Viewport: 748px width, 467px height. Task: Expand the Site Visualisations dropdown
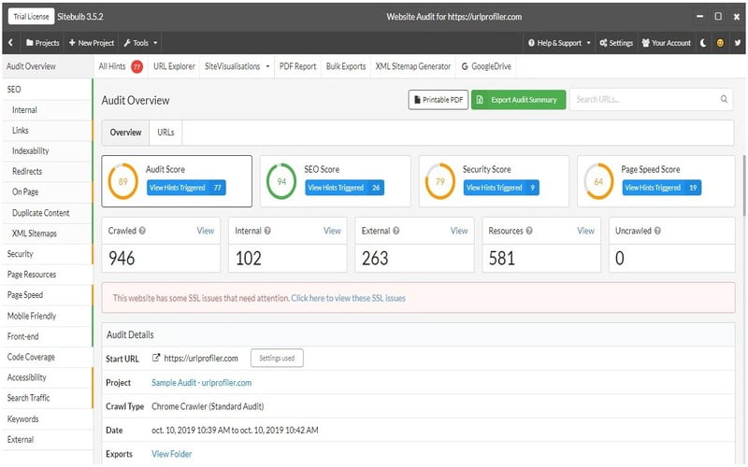click(x=237, y=66)
